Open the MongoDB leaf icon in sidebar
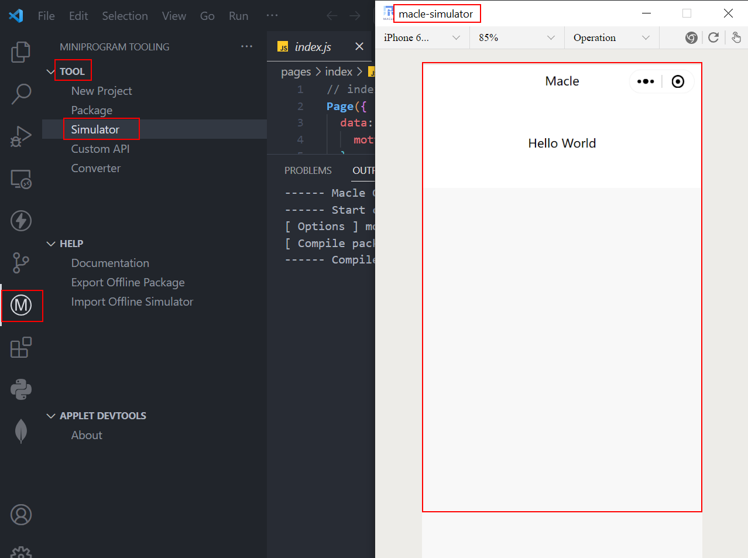Screen dimensions: 748x558 pyautogui.click(x=21, y=430)
